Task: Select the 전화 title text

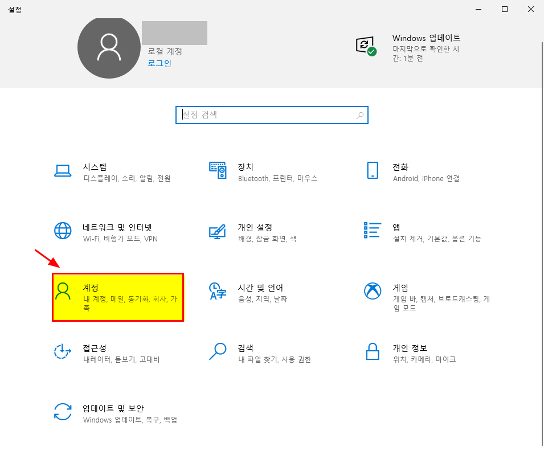Action: coord(400,167)
